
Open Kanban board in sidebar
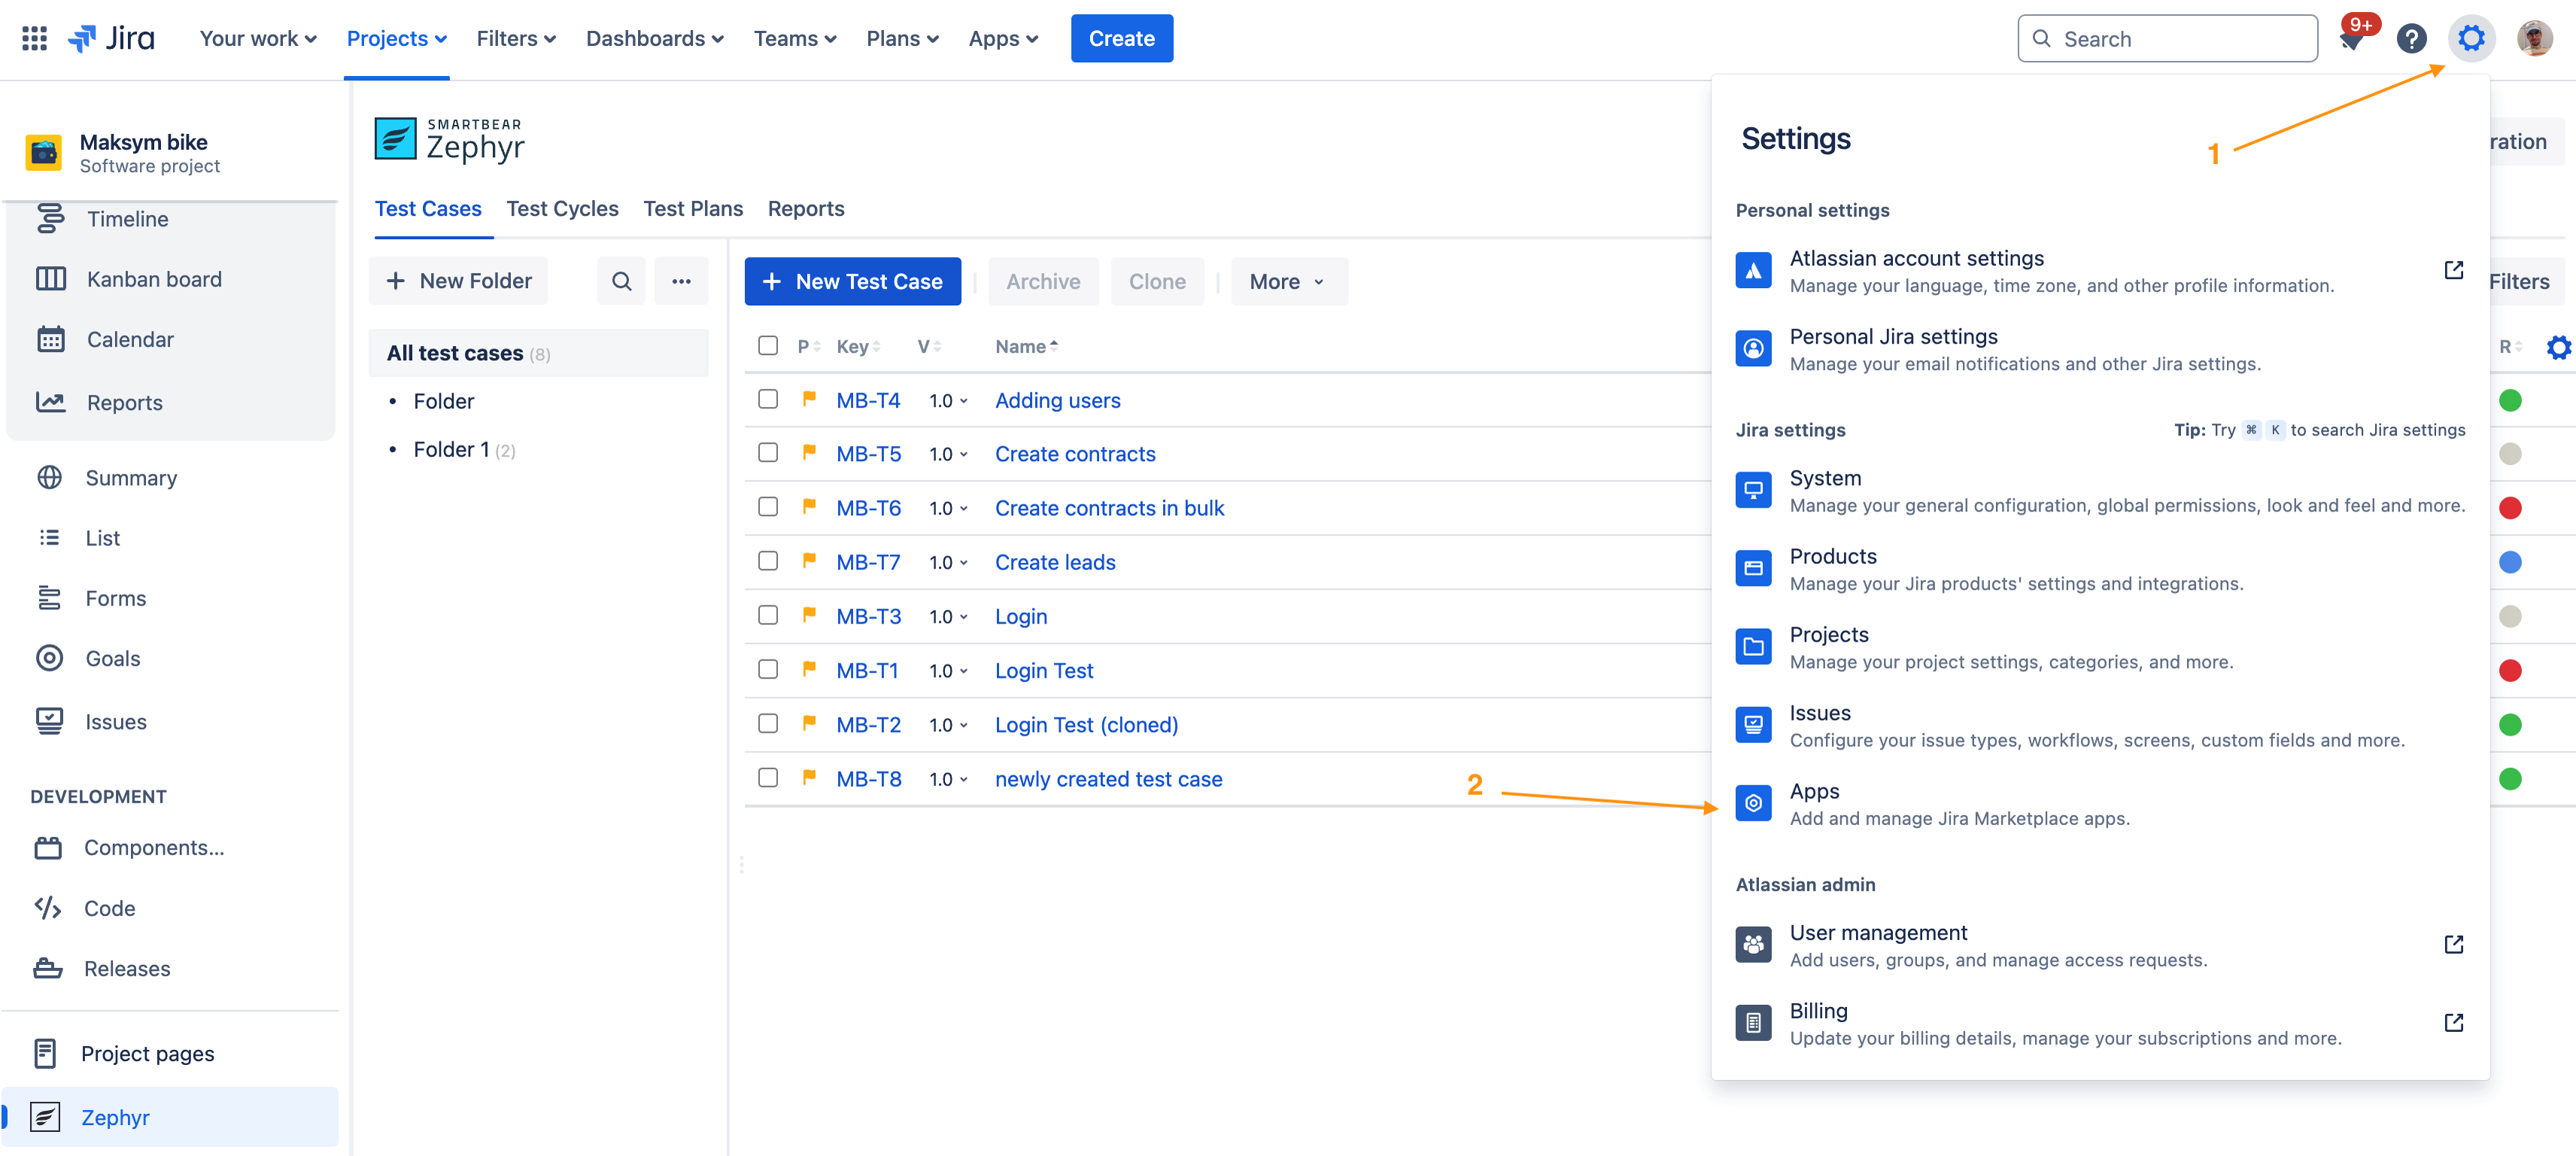pyautogui.click(x=154, y=279)
